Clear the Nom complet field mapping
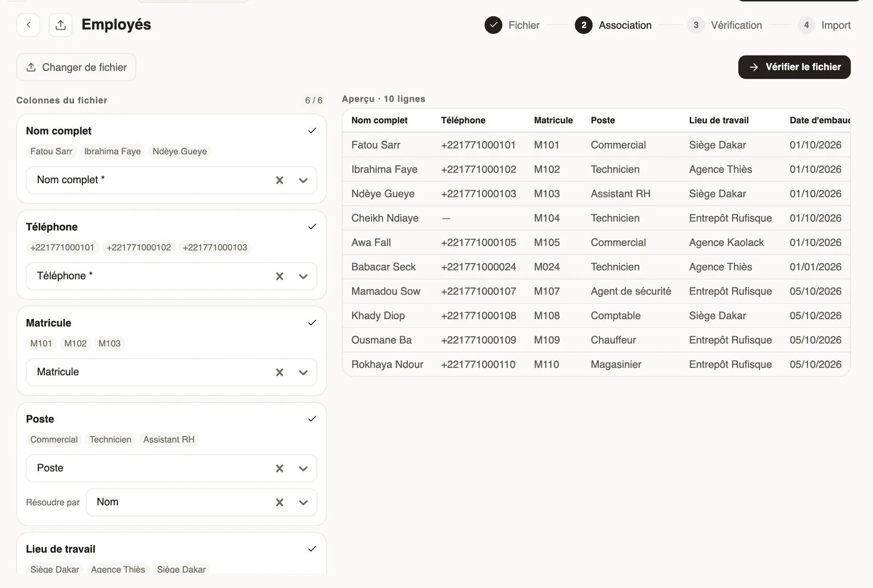Screen dimensions: 873x588 pos(279,180)
